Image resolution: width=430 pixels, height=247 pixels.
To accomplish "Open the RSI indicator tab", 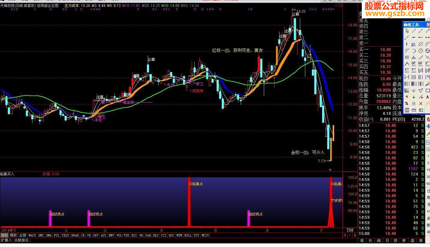I will [x=134, y=235].
